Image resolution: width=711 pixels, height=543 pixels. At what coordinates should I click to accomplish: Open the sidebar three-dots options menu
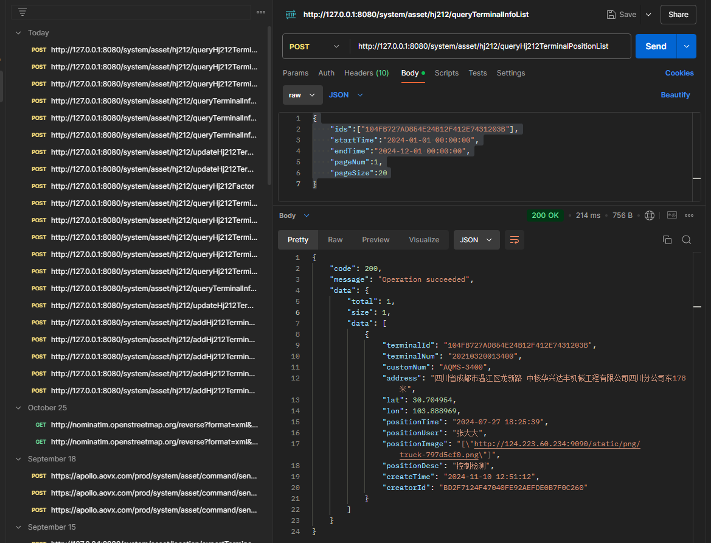(x=260, y=12)
